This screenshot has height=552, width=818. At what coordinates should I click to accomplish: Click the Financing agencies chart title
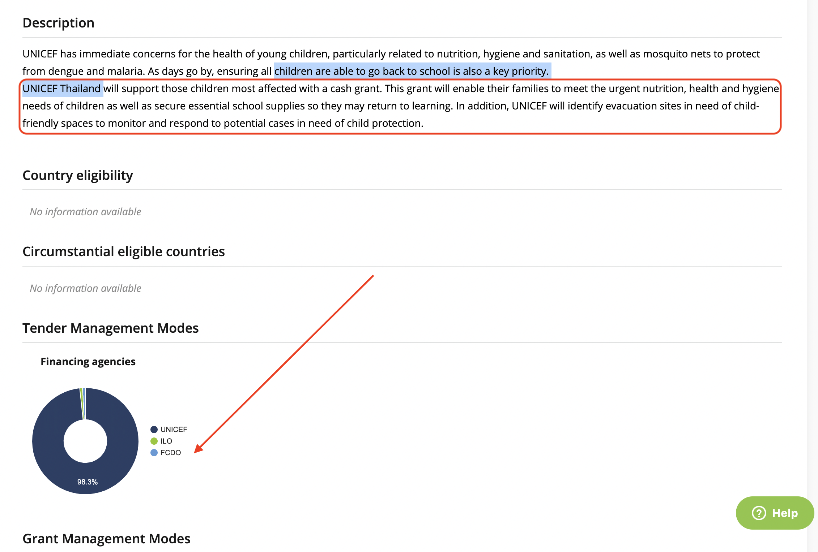coord(88,362)
